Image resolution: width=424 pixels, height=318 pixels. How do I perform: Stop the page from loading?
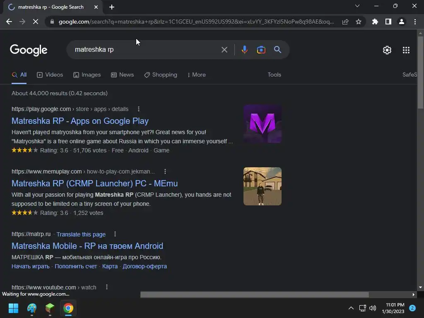pyautogui.click(x=36, y=22)
